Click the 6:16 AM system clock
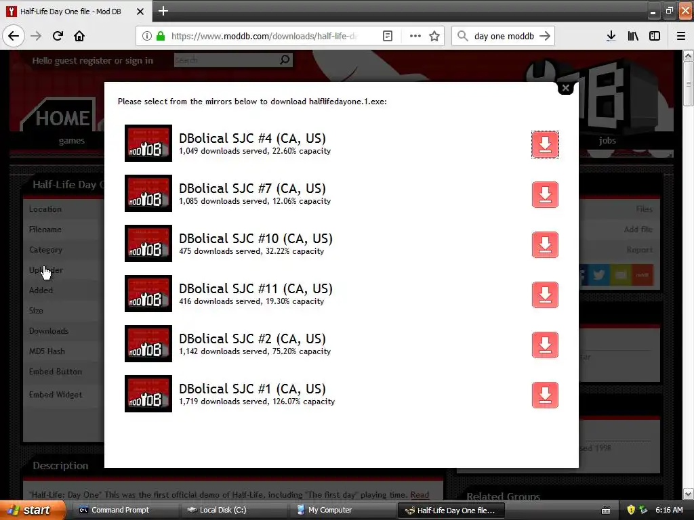694x520 pixels. [669, 510]
